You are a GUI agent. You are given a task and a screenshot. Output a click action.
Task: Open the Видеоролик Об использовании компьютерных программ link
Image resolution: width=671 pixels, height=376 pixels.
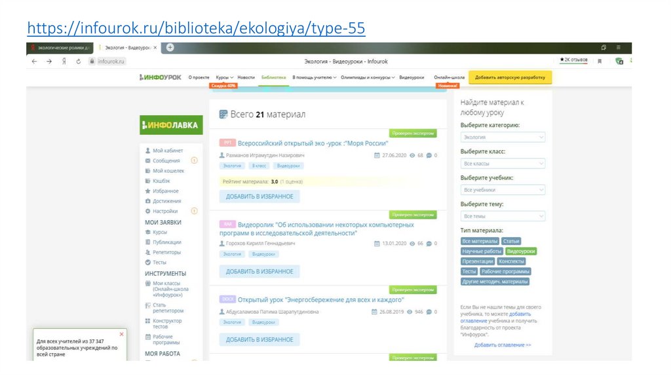(x=316, y=229)
